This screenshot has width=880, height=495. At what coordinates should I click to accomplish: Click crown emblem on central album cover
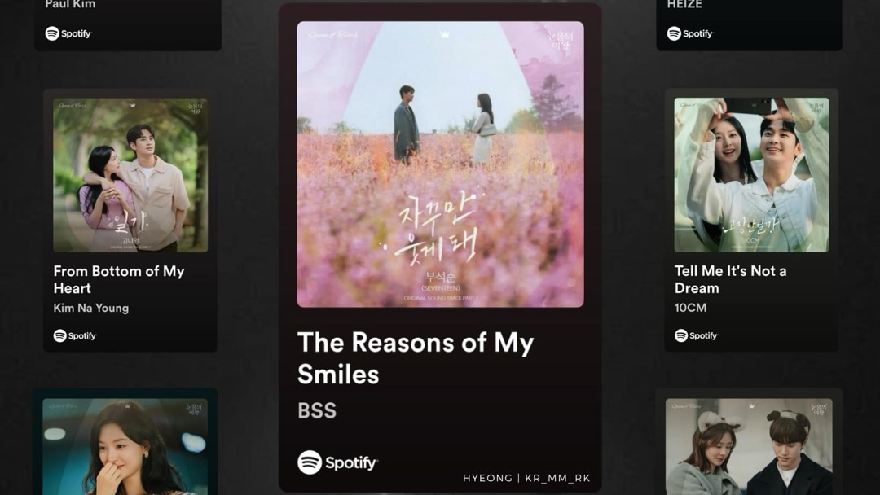pyautogui.click(x=445, y=35)
